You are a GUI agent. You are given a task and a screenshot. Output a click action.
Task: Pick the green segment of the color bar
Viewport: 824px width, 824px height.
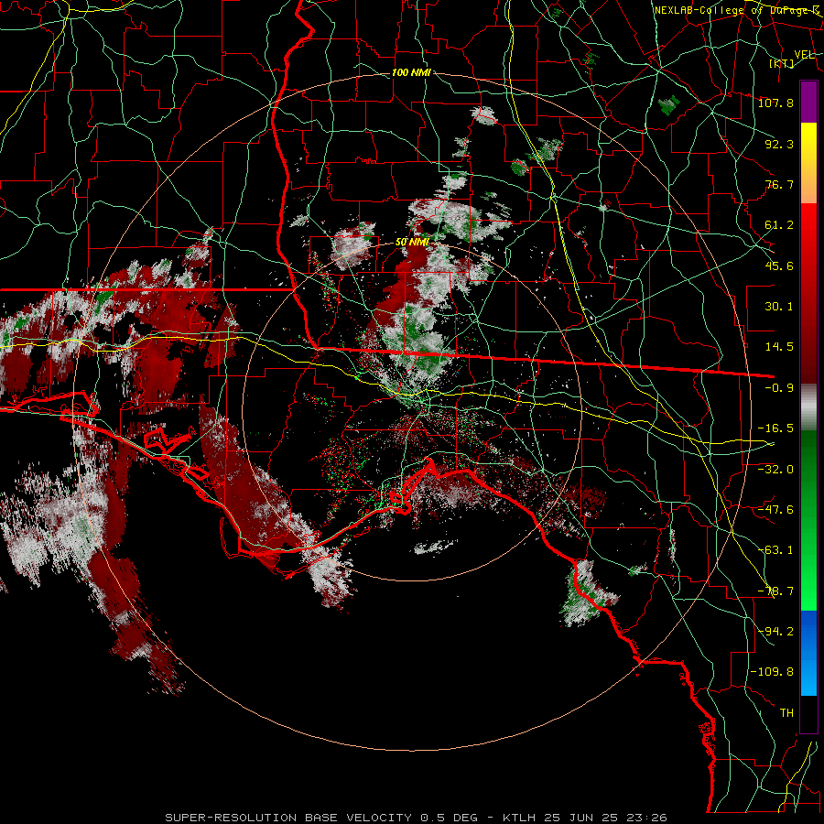click(x=808, y=520)
